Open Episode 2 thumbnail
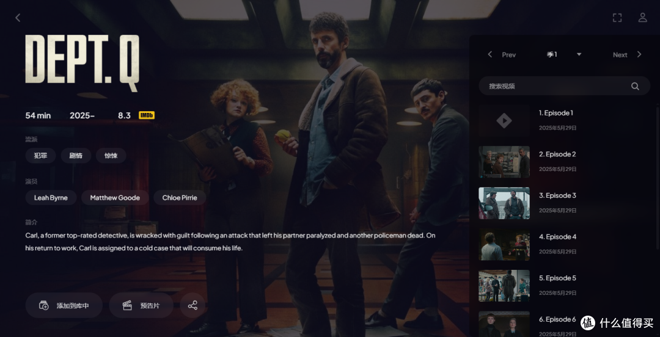 [504, 162]
